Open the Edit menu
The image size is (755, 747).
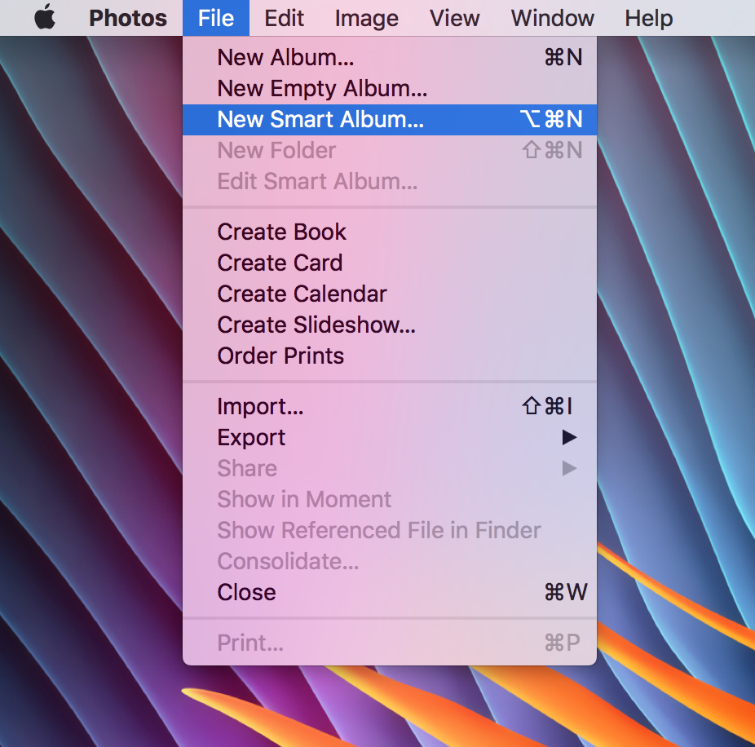285,18
